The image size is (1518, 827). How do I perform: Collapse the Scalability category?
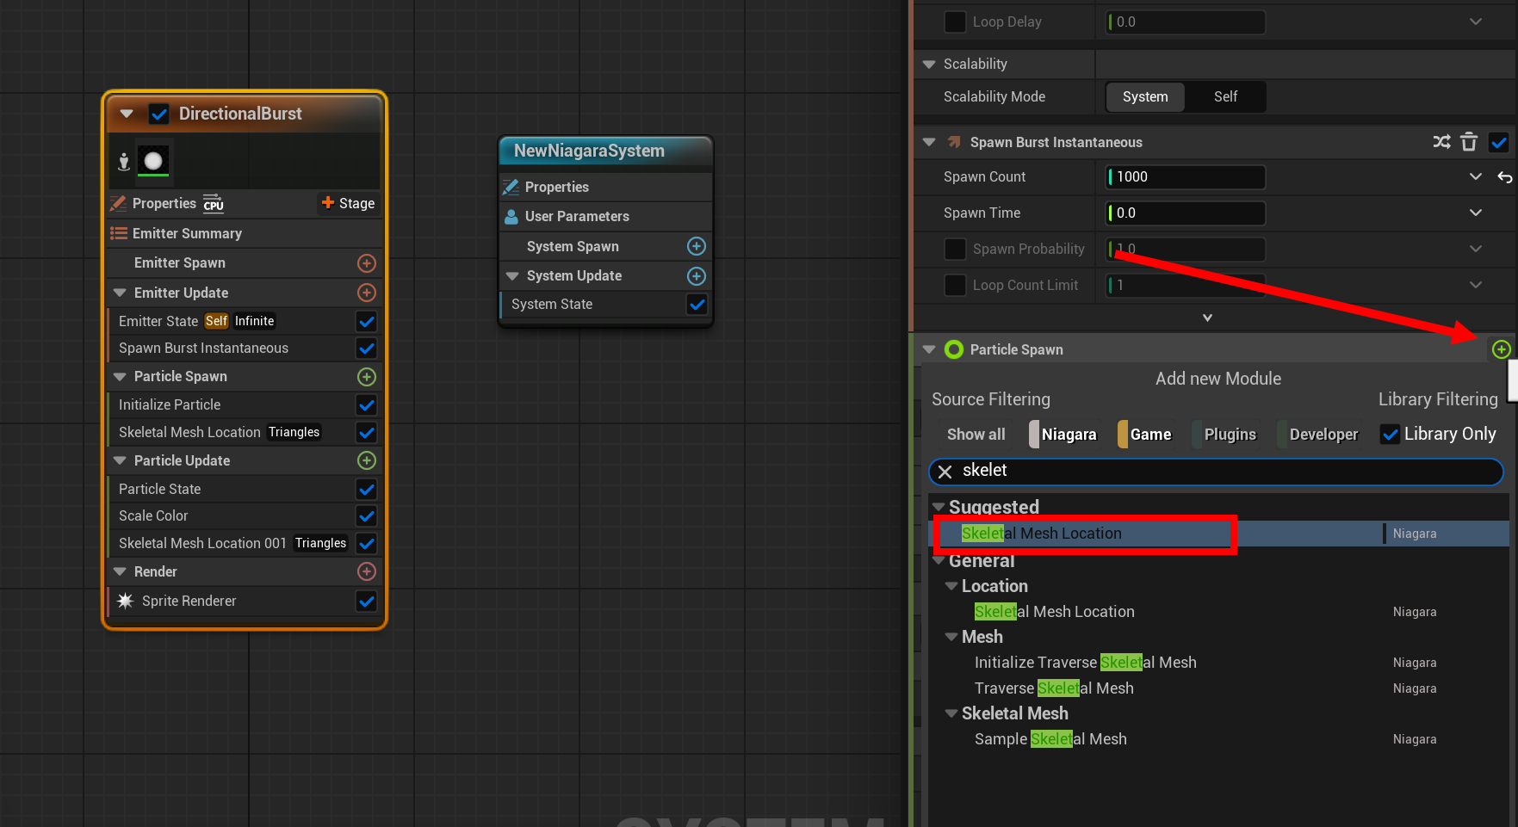[929, 65]
